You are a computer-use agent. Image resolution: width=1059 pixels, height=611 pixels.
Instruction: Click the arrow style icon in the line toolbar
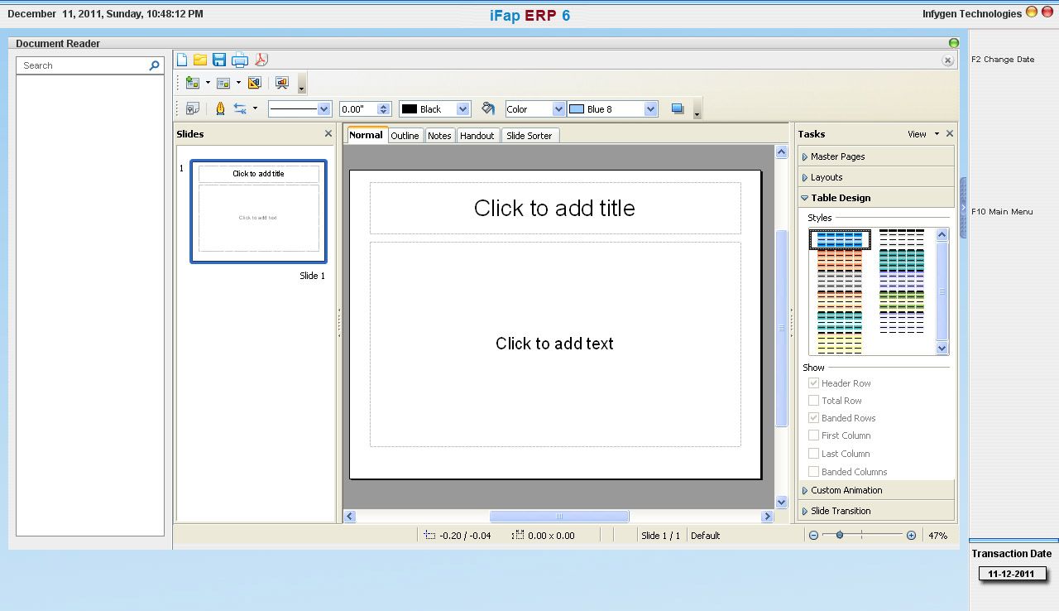pyautogui.click(x=240, y=108)
